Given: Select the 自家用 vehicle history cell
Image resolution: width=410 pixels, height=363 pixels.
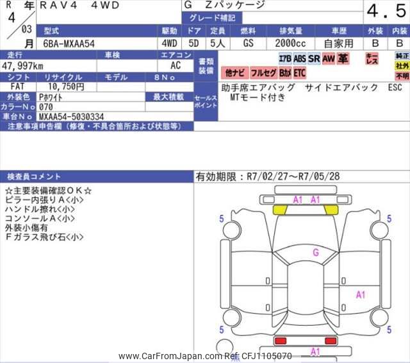Looking at the screenshot, I should [x=339, y=44].
